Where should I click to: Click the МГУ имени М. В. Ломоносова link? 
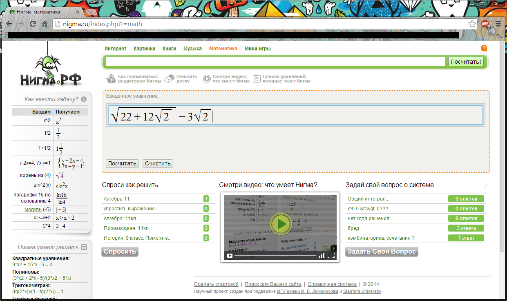(308, 292)
